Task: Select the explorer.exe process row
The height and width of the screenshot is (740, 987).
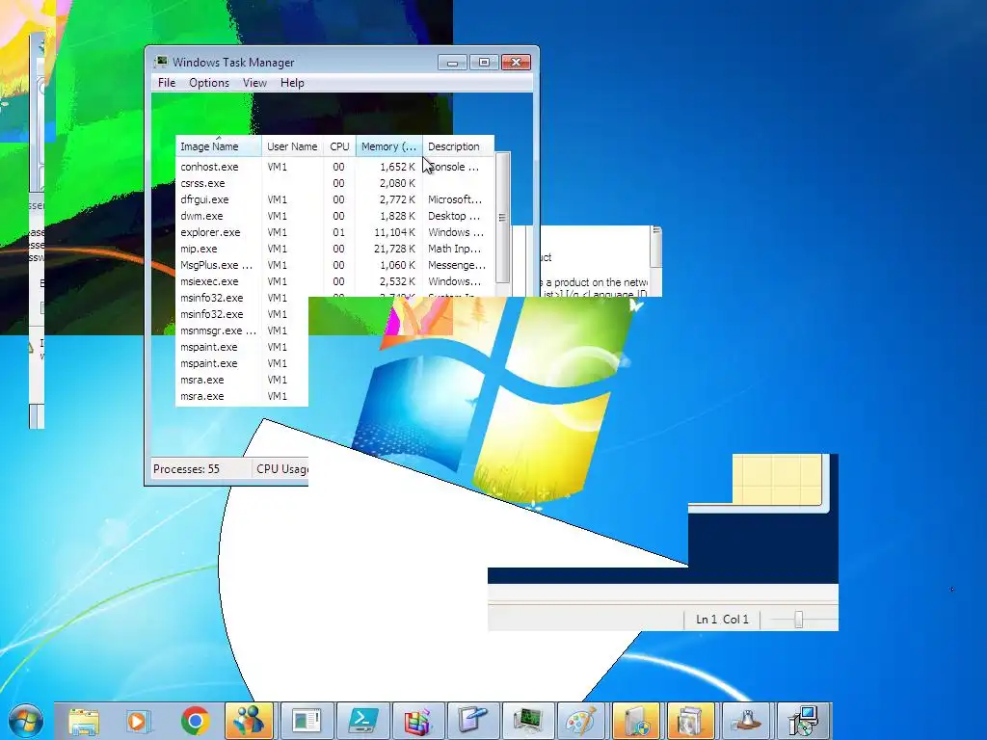Action: coord(334,232)
